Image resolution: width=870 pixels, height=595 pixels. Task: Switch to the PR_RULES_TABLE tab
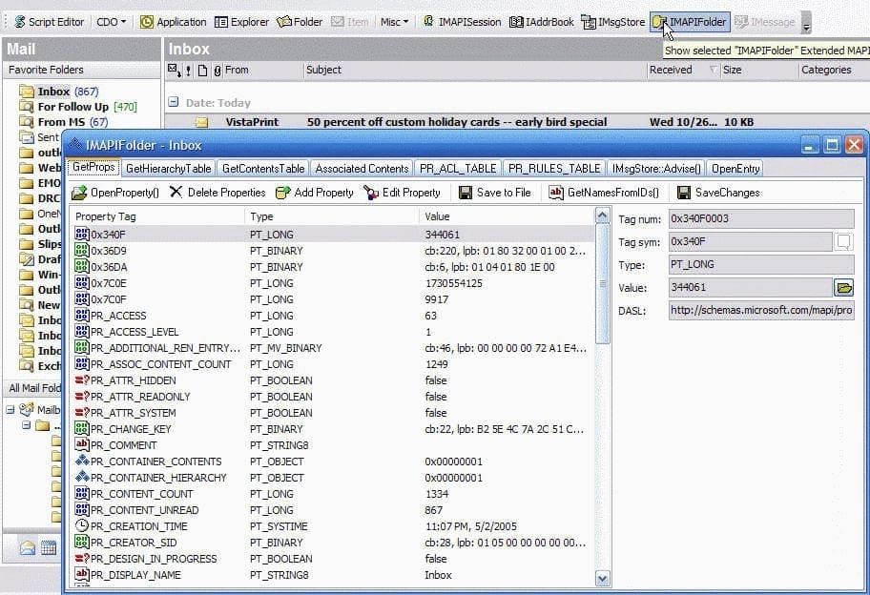click(x=554, y=169)
